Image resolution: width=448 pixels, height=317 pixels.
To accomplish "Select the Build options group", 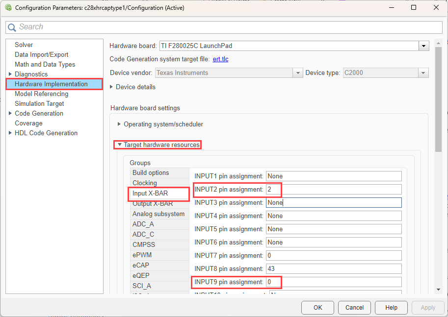I will tap(151, 172).
